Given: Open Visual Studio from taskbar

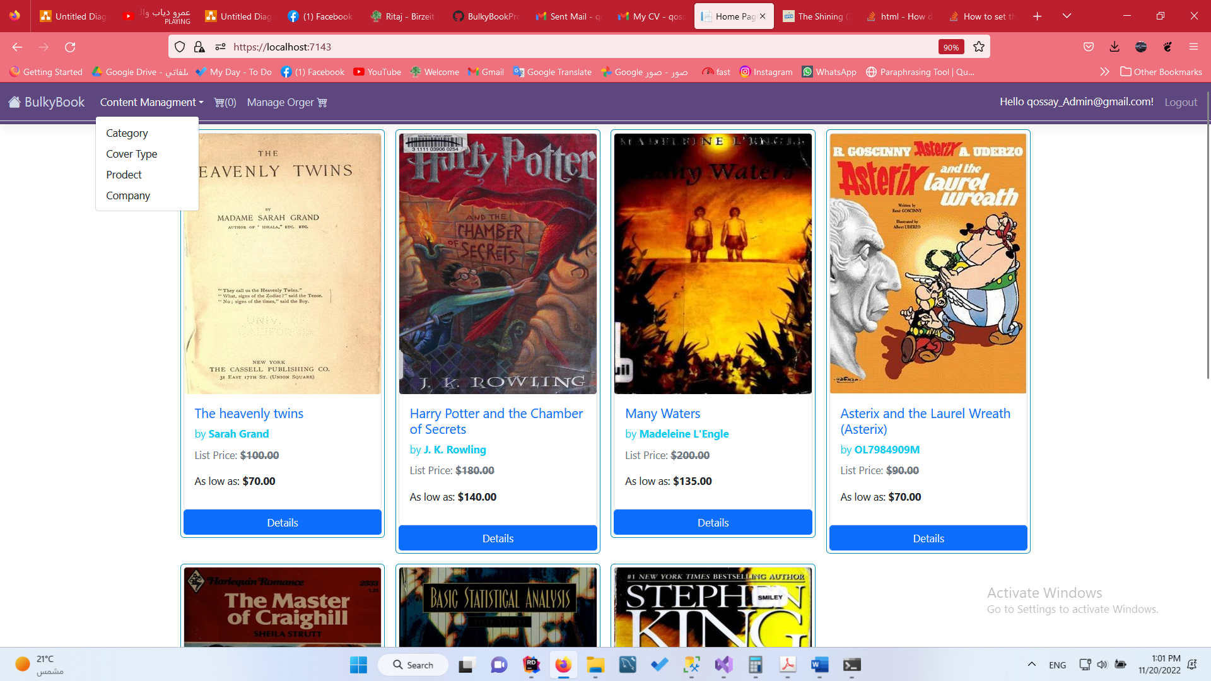Looking at the screenshot, I should (723, 665).
